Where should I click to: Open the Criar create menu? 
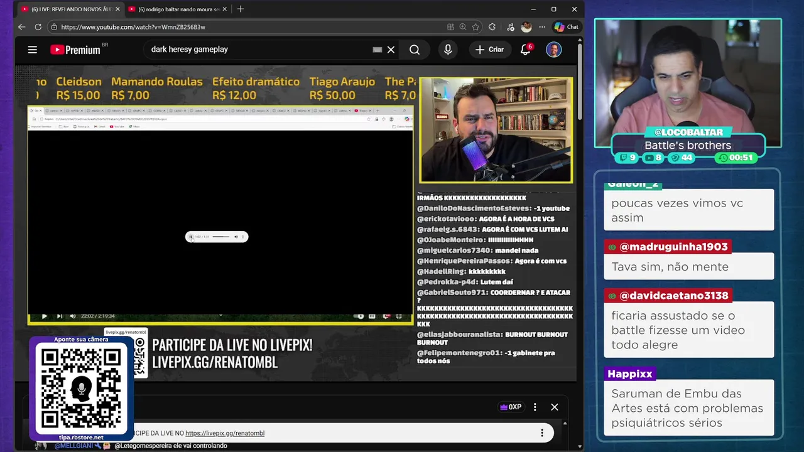pos(490,50)
